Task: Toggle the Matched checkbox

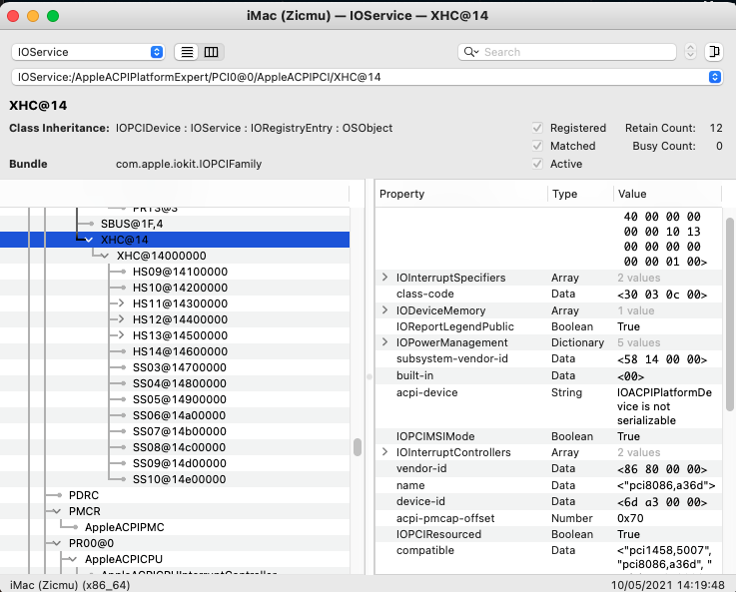Action: point(537,146)
